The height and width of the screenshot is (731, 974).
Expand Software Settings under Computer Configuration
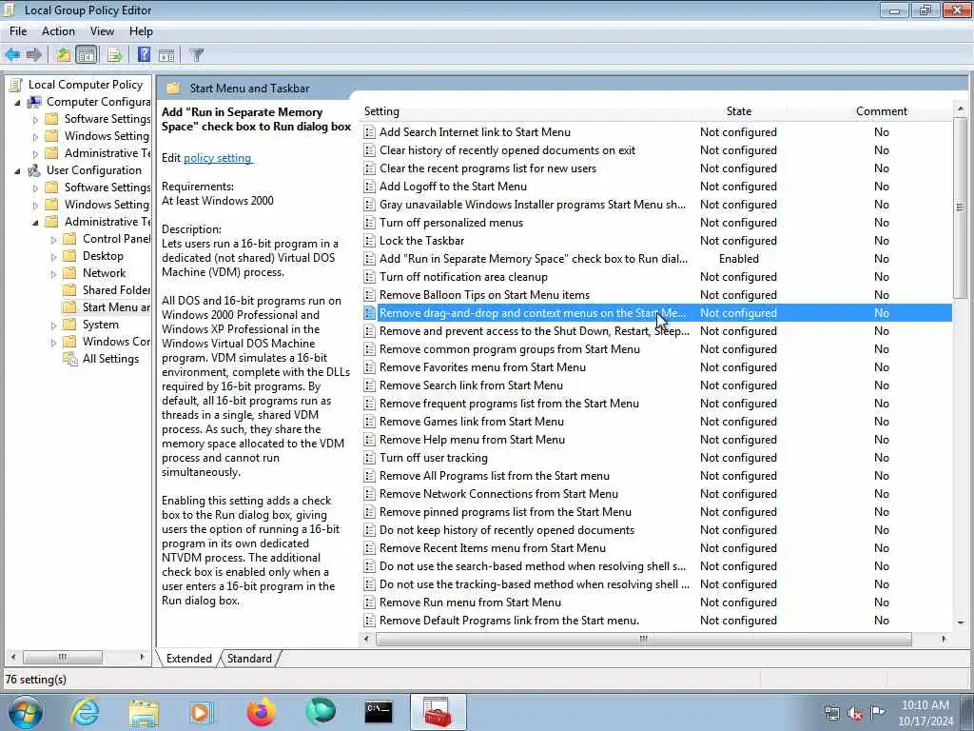point(35,119)
